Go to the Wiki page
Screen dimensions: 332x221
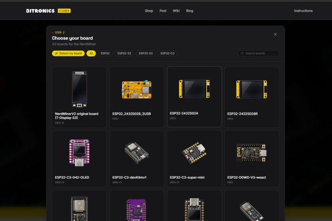click(176, 11)
